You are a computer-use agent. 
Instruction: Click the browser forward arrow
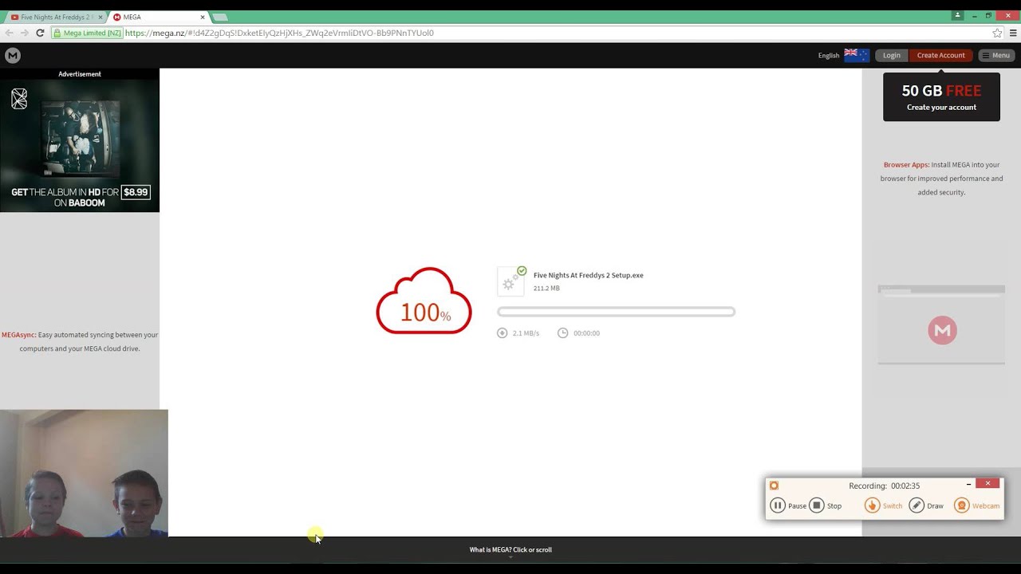pos(25,33)
